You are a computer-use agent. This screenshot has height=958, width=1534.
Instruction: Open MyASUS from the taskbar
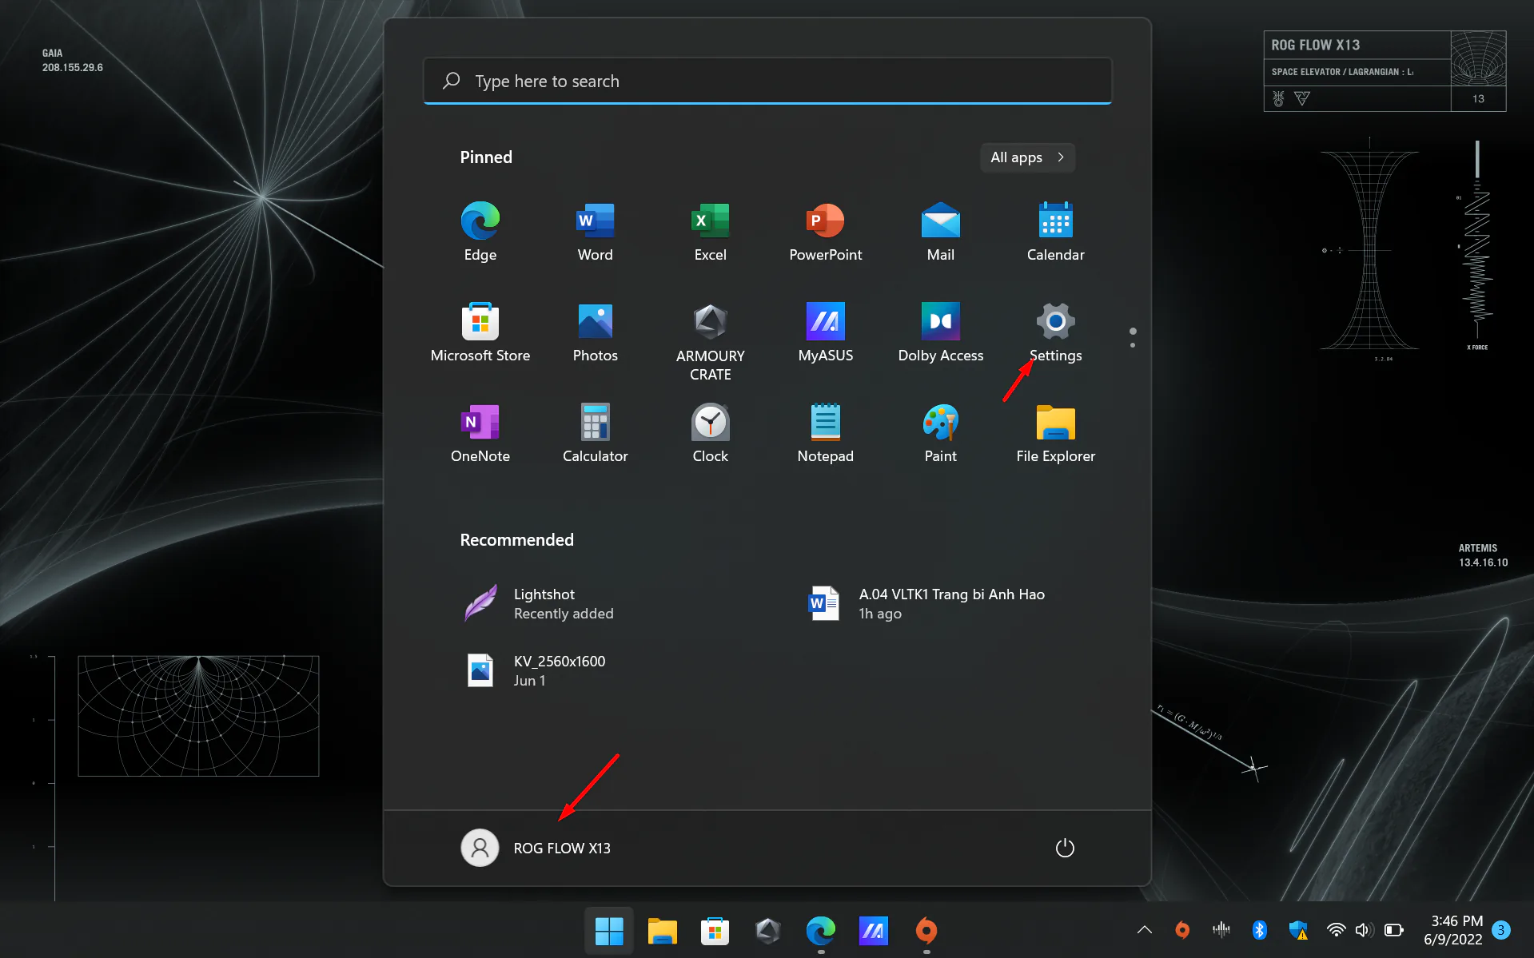873,930
